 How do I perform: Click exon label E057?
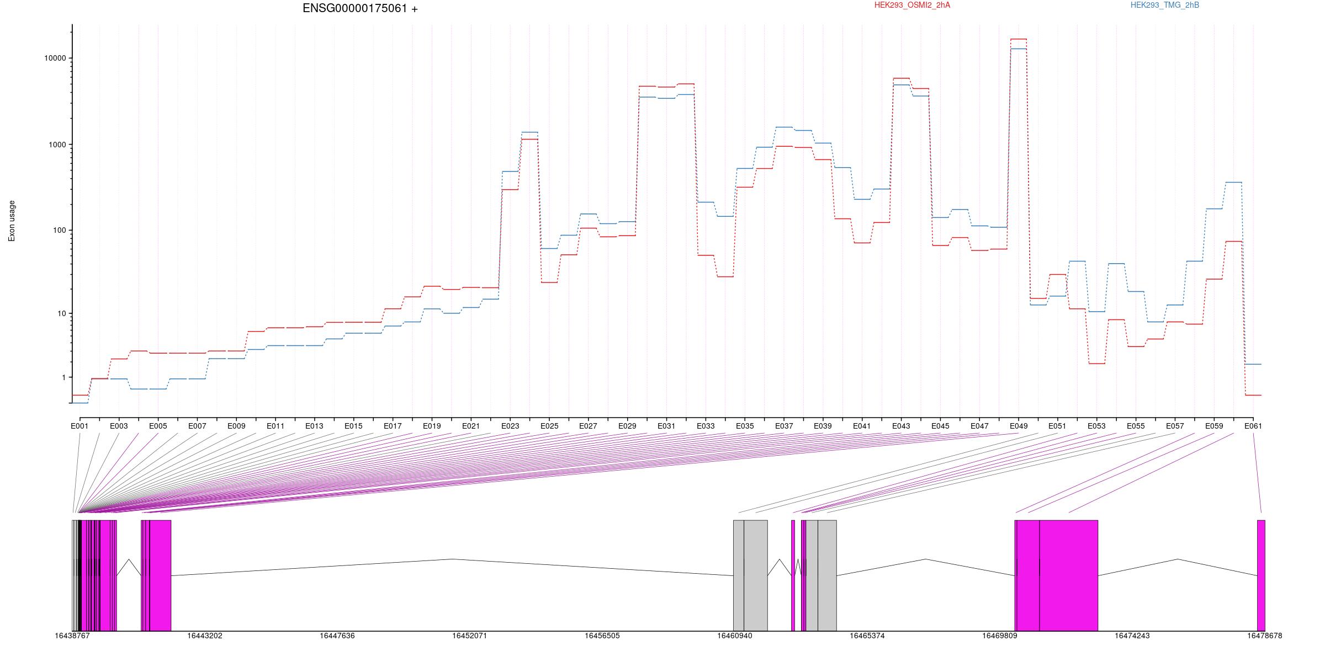tap(1175, 426)
